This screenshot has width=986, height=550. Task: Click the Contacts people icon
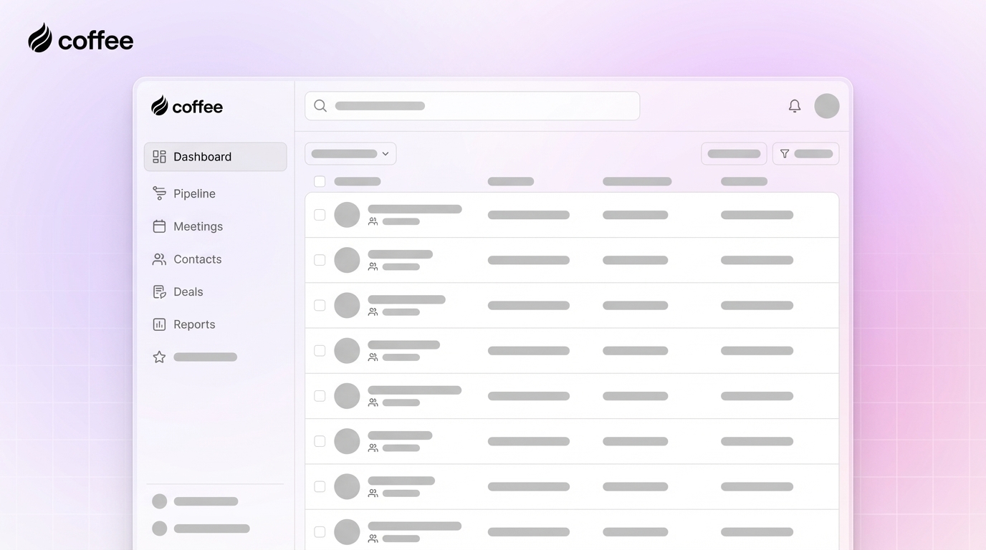coord(159,259)
